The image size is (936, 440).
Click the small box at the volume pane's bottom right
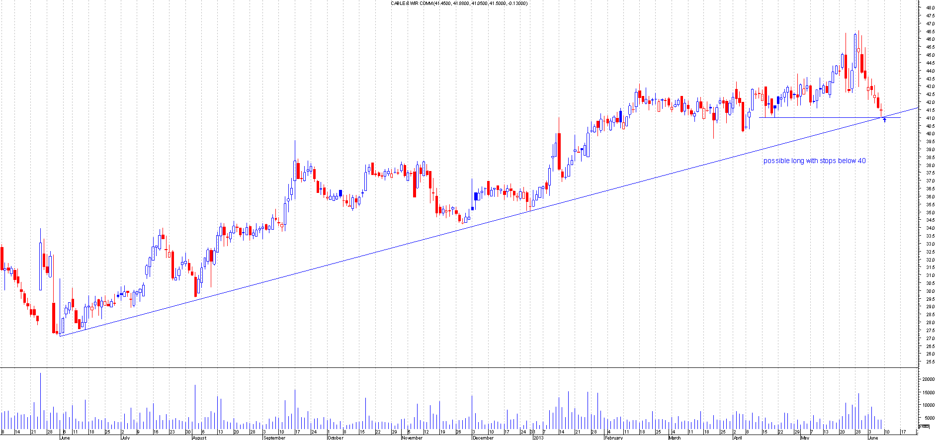point(924,427)
